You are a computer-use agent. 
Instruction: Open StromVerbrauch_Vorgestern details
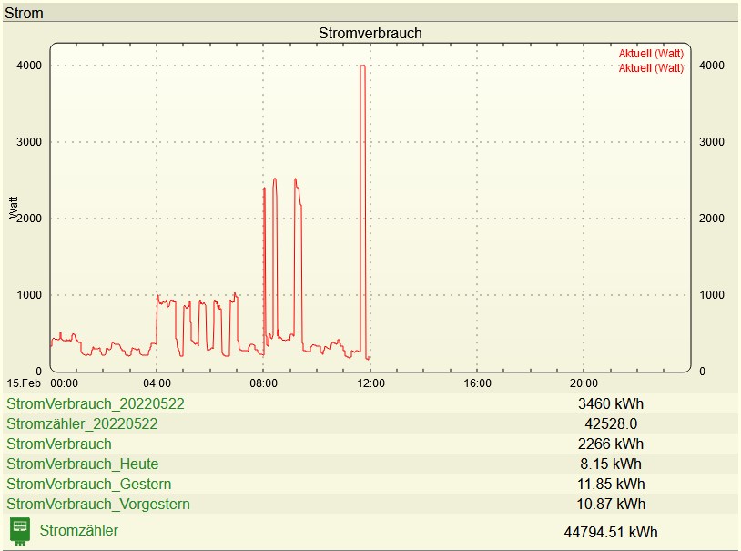pos(98,504)
